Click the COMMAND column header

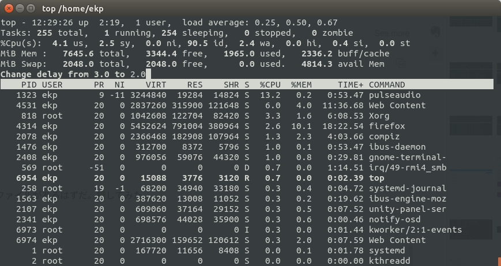pos(387,85)
